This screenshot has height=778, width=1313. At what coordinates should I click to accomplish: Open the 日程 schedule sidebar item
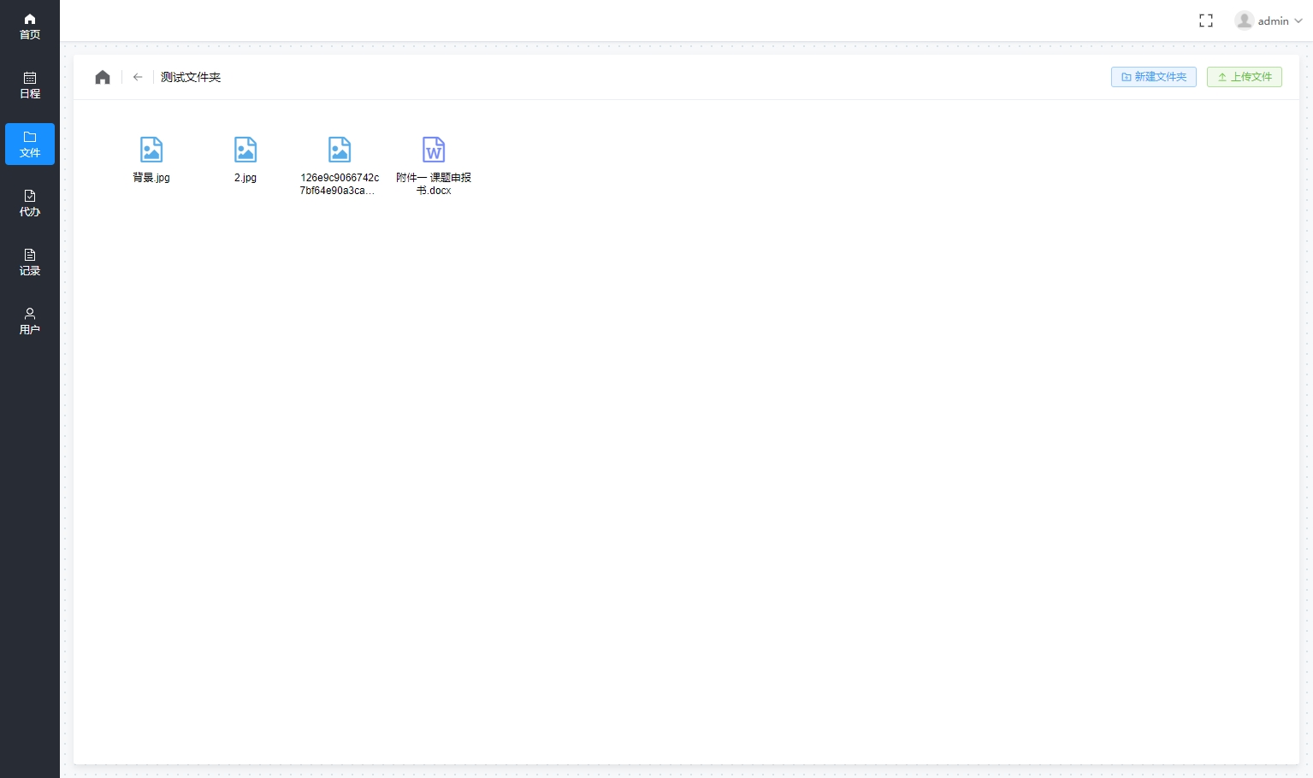pyautogui.click(x=30, y=85)
